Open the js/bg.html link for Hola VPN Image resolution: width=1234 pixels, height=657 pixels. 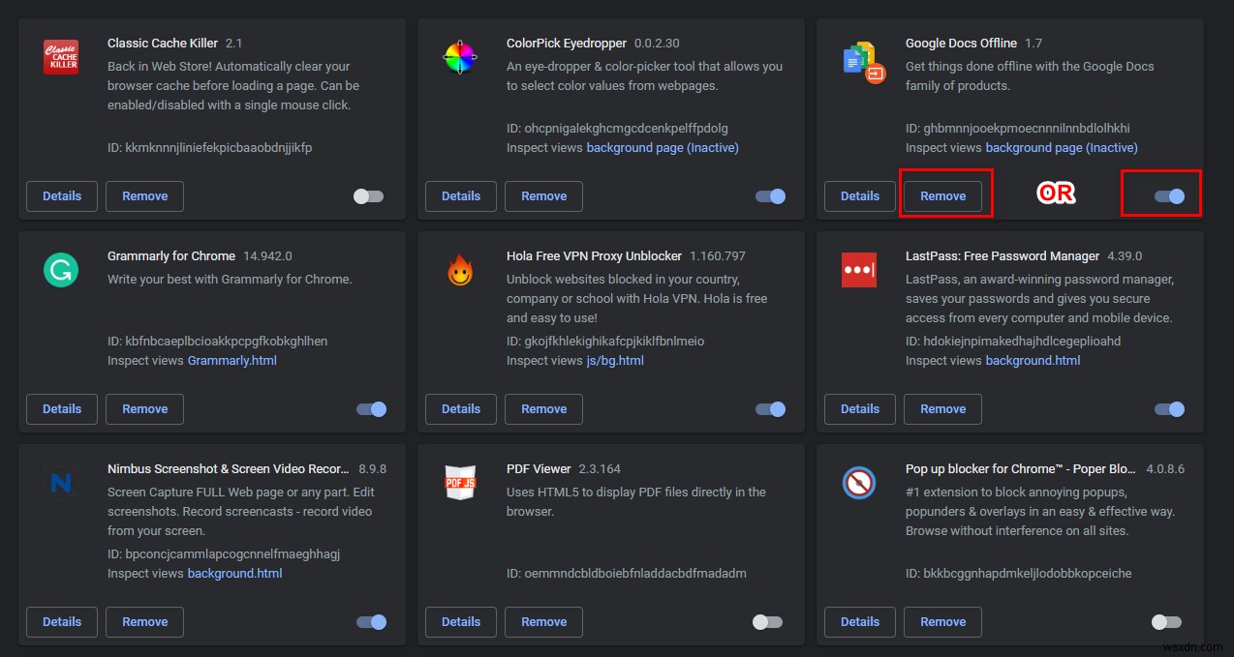(615, 360)
